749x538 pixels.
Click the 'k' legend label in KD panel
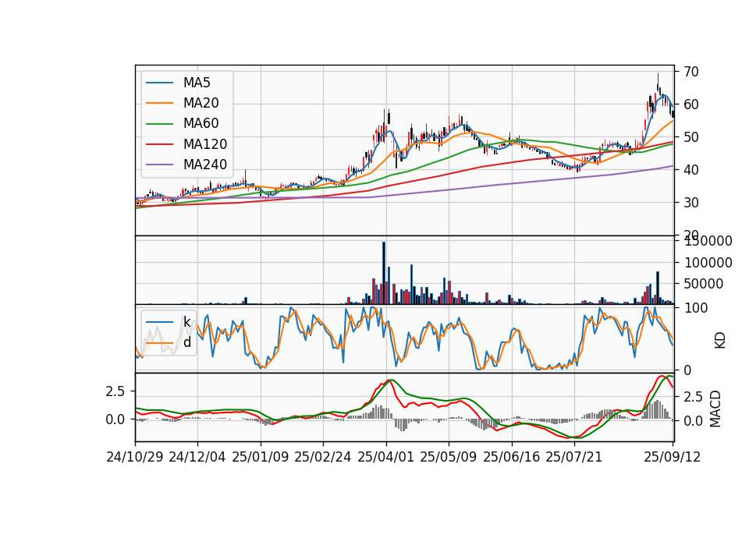(186, 322)
